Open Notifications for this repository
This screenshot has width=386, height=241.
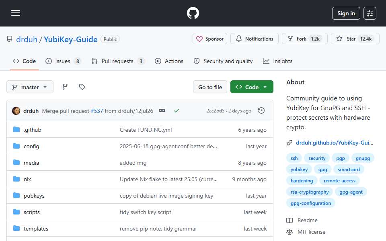coord(254,39)
